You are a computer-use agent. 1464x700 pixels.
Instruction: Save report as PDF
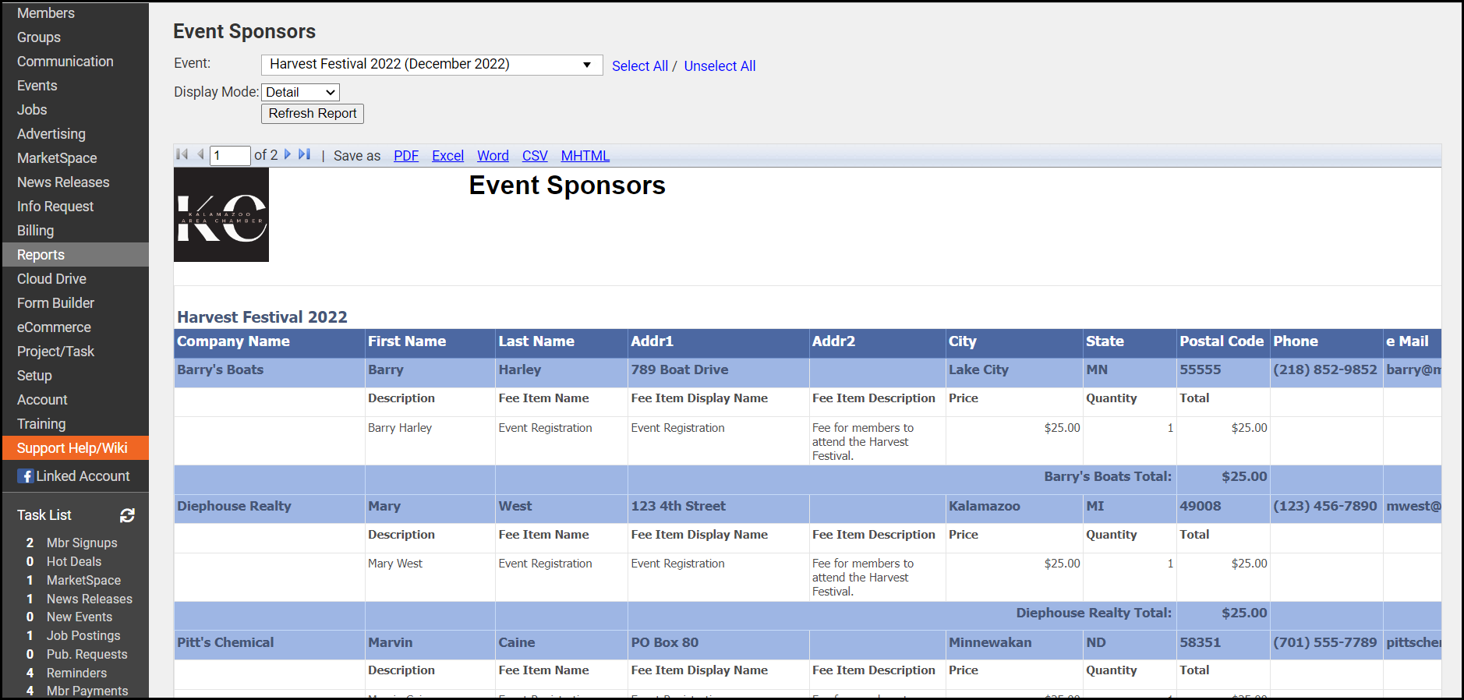tap(406, 156)
